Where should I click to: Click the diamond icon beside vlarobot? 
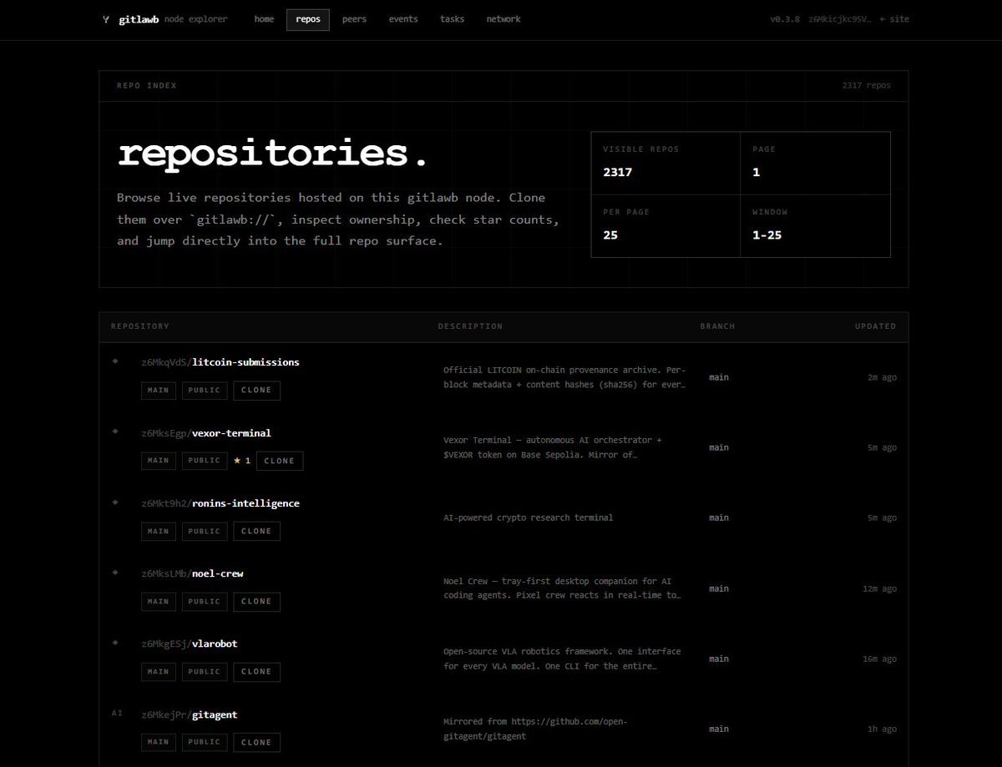[x=116, y=642]
